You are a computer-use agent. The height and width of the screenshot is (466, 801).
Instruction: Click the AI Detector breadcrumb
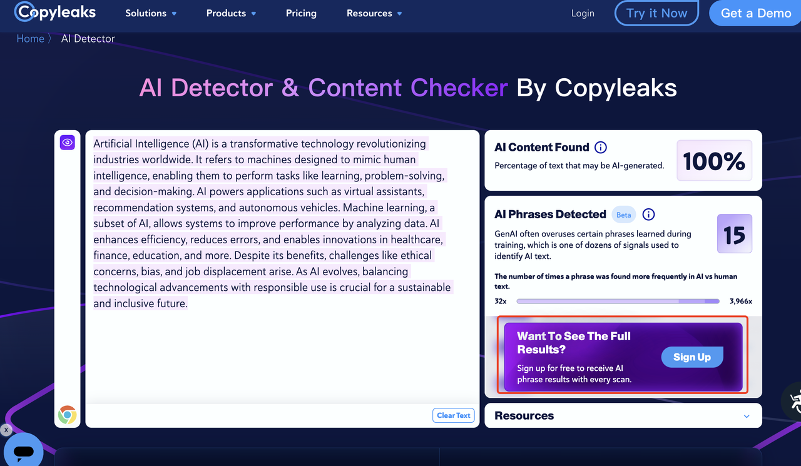click(88, 39)
